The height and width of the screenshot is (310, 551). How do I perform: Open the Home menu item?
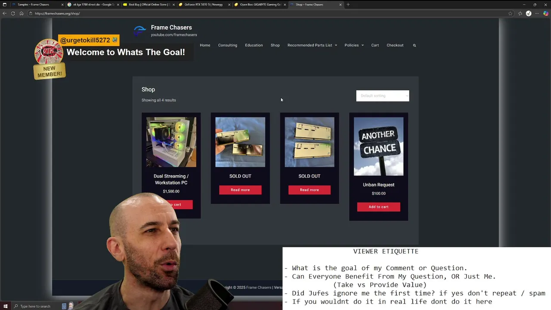205,45
